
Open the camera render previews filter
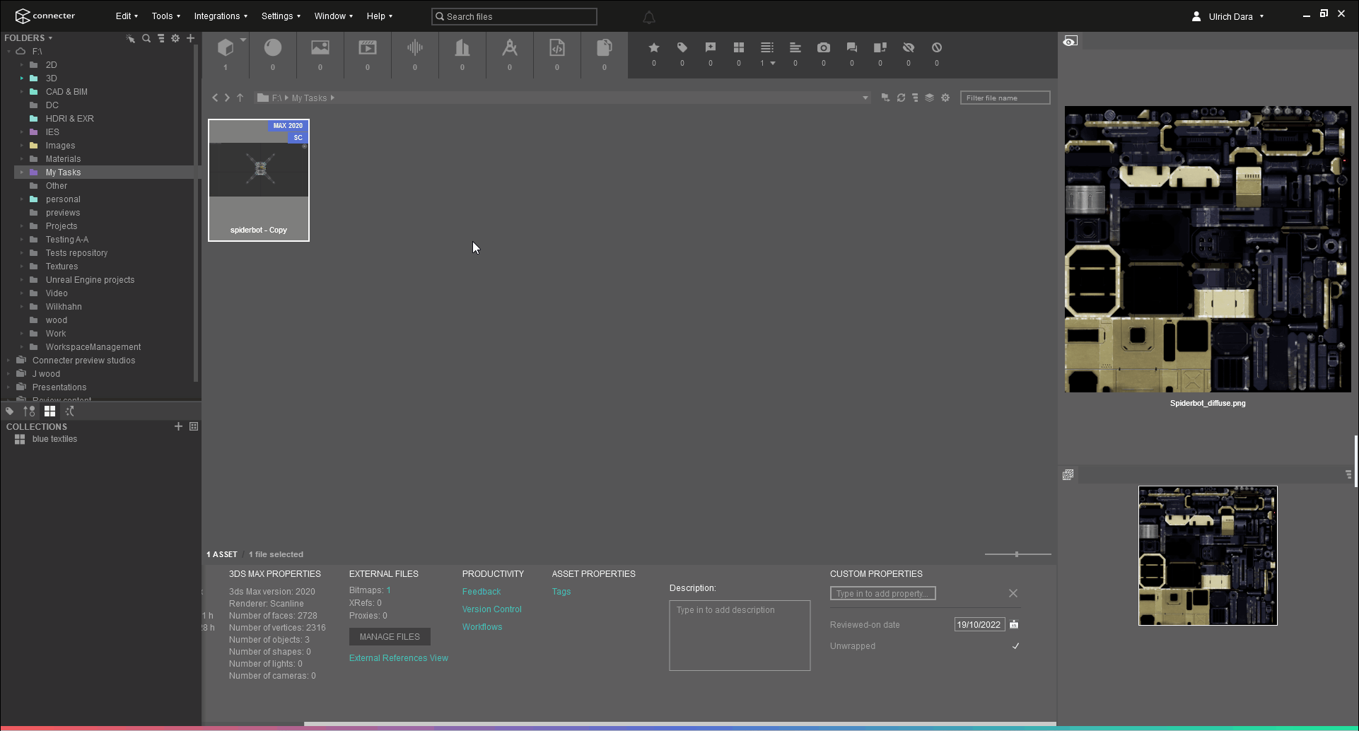click(x=823, y=47)
